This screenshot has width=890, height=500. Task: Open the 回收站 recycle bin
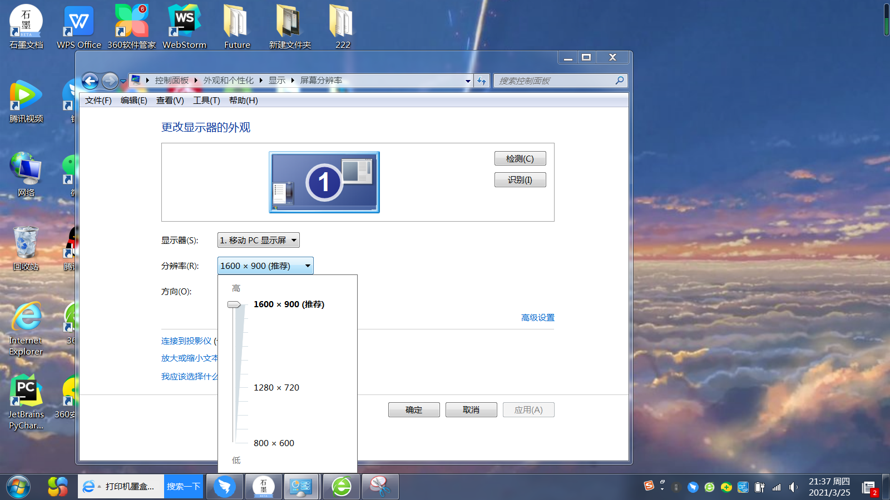(26, 248)
